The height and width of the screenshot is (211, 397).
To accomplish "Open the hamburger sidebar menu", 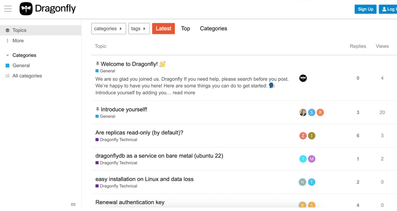I will tap(8, 9).
